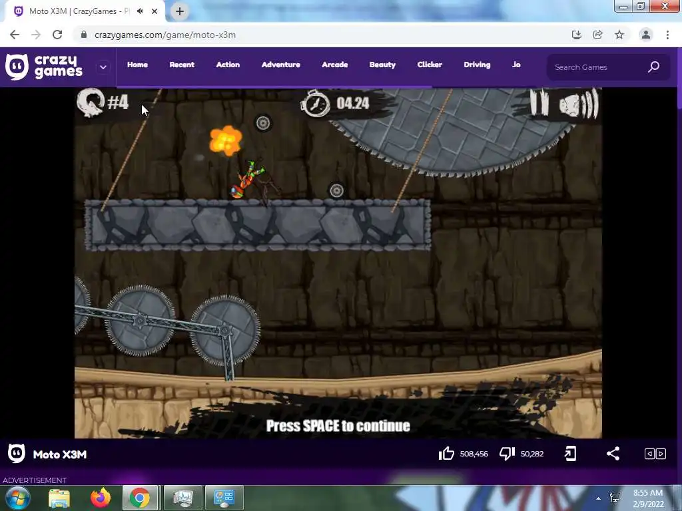The height and width of the screenshot is (511, 682).
Task: Open the Driving games category
Action: coord(477,65)
